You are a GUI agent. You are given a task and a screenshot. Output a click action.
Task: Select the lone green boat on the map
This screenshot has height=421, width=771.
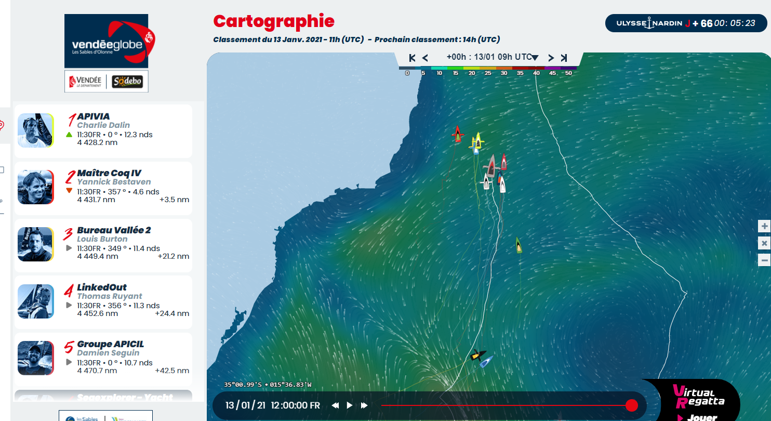pyautogui.click(x=519, y=245)
